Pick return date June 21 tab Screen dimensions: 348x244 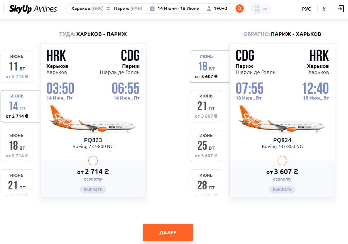[x=206, y=106]
